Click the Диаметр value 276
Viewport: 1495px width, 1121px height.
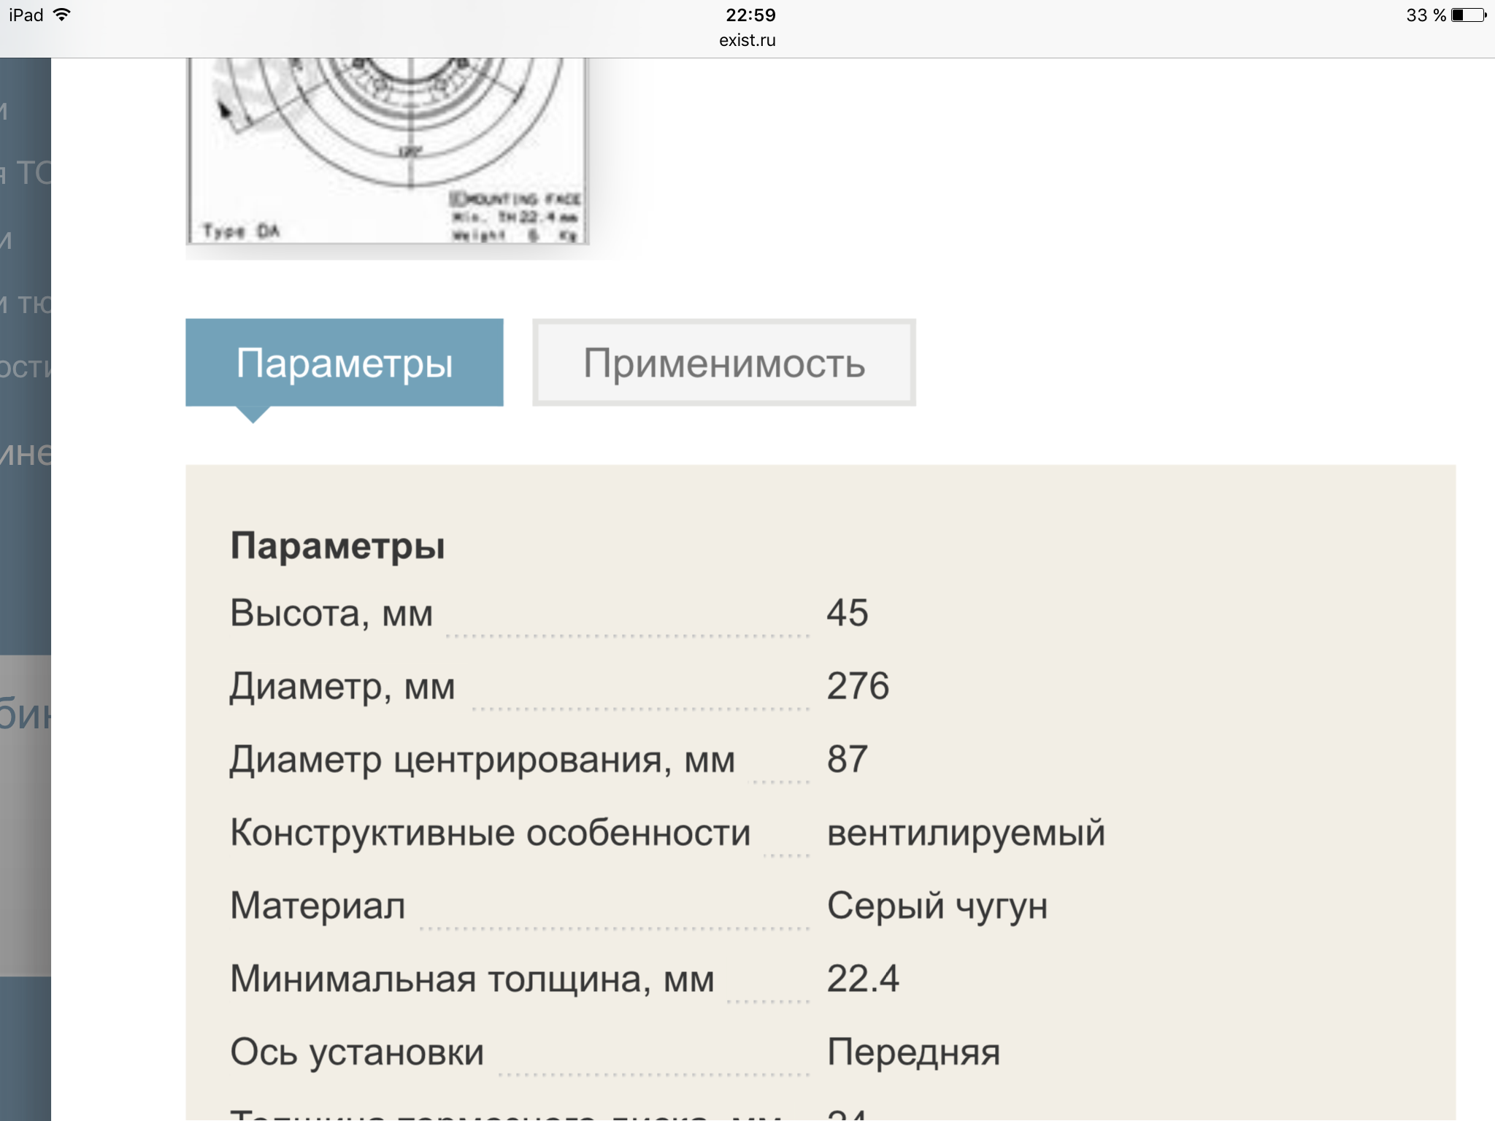click(x=858, y=686)
